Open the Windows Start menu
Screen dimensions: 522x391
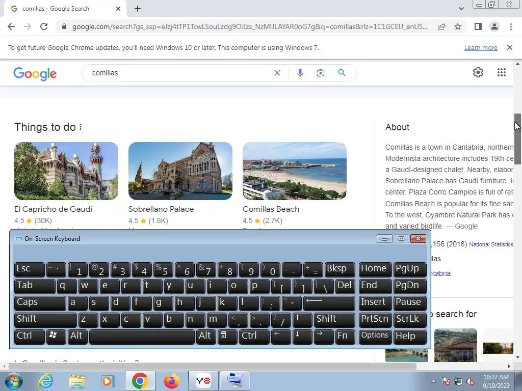pos(14,381)
